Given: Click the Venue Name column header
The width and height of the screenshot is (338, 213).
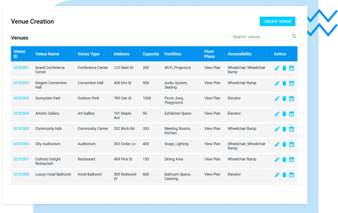Looking at the screenshot, I should coord(47,54).
